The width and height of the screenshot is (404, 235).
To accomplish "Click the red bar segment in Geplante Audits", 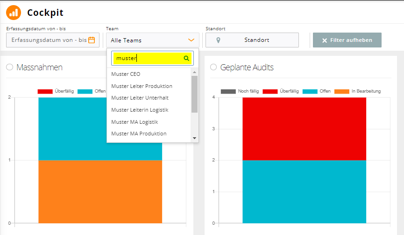I will point(305,129).
